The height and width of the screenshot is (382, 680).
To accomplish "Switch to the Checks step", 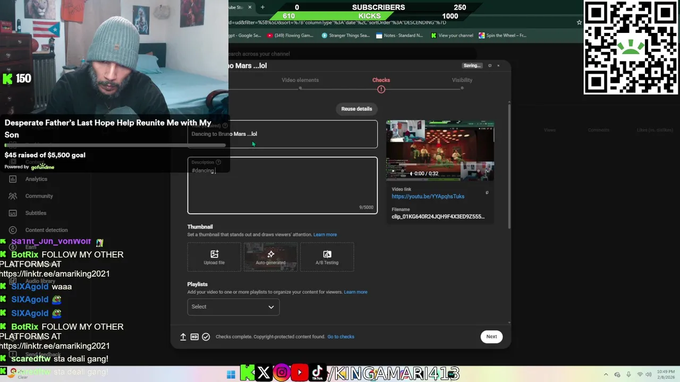I will coord(381,80).
